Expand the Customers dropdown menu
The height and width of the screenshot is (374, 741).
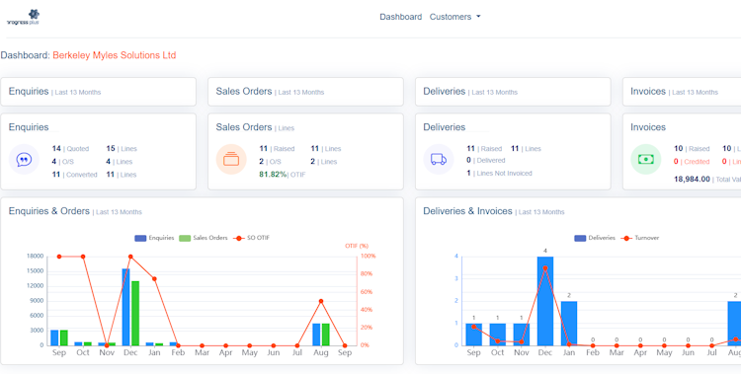pos(454,17)
